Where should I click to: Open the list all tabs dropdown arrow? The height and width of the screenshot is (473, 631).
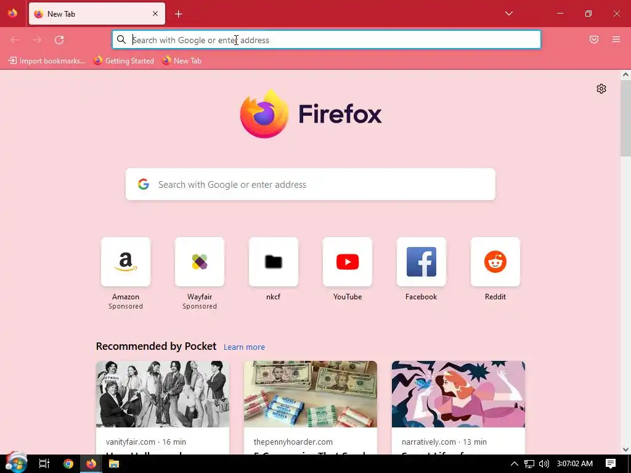point(508,14)
